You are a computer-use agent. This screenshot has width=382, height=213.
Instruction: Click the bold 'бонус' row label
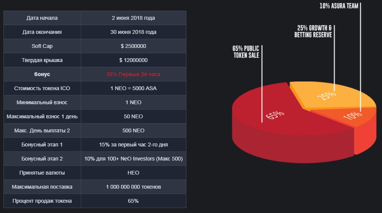42,74
